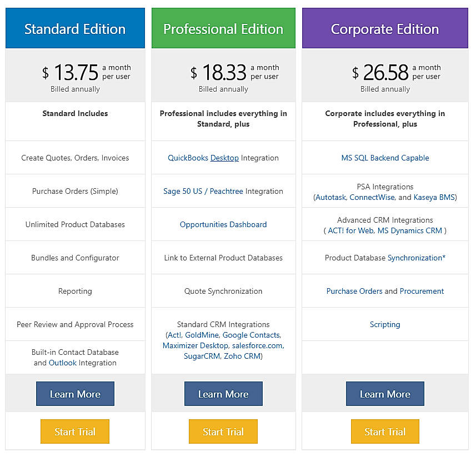Click 'PSA Integrations' text
Image resolution: width=476 pixels, height=457 pixels.
pyautogui.click(x=385, y=187)
